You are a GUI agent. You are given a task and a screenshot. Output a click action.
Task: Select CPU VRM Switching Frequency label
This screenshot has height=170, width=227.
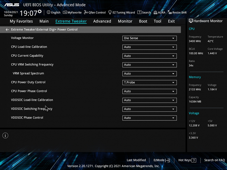pos(32,65)
